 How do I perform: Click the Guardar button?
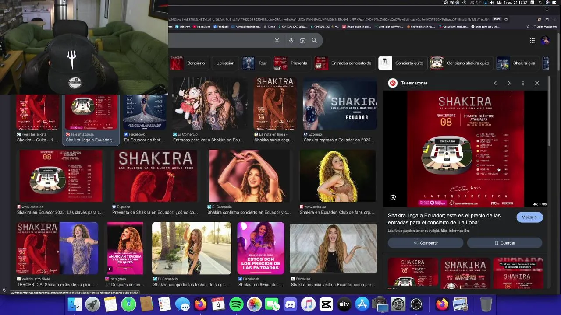click(x=504, y=243)
